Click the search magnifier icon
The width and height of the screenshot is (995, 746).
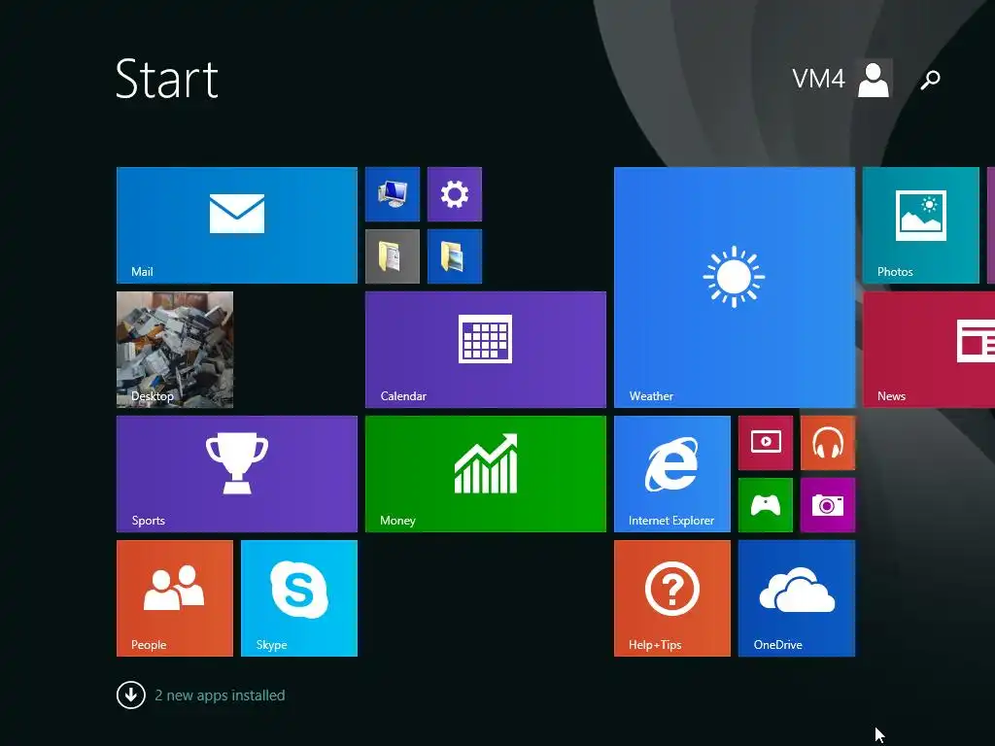(x=930, y=80)
